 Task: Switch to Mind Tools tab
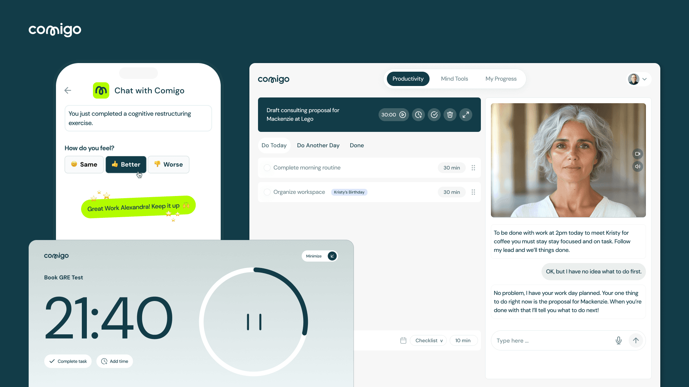coord(454,78)
